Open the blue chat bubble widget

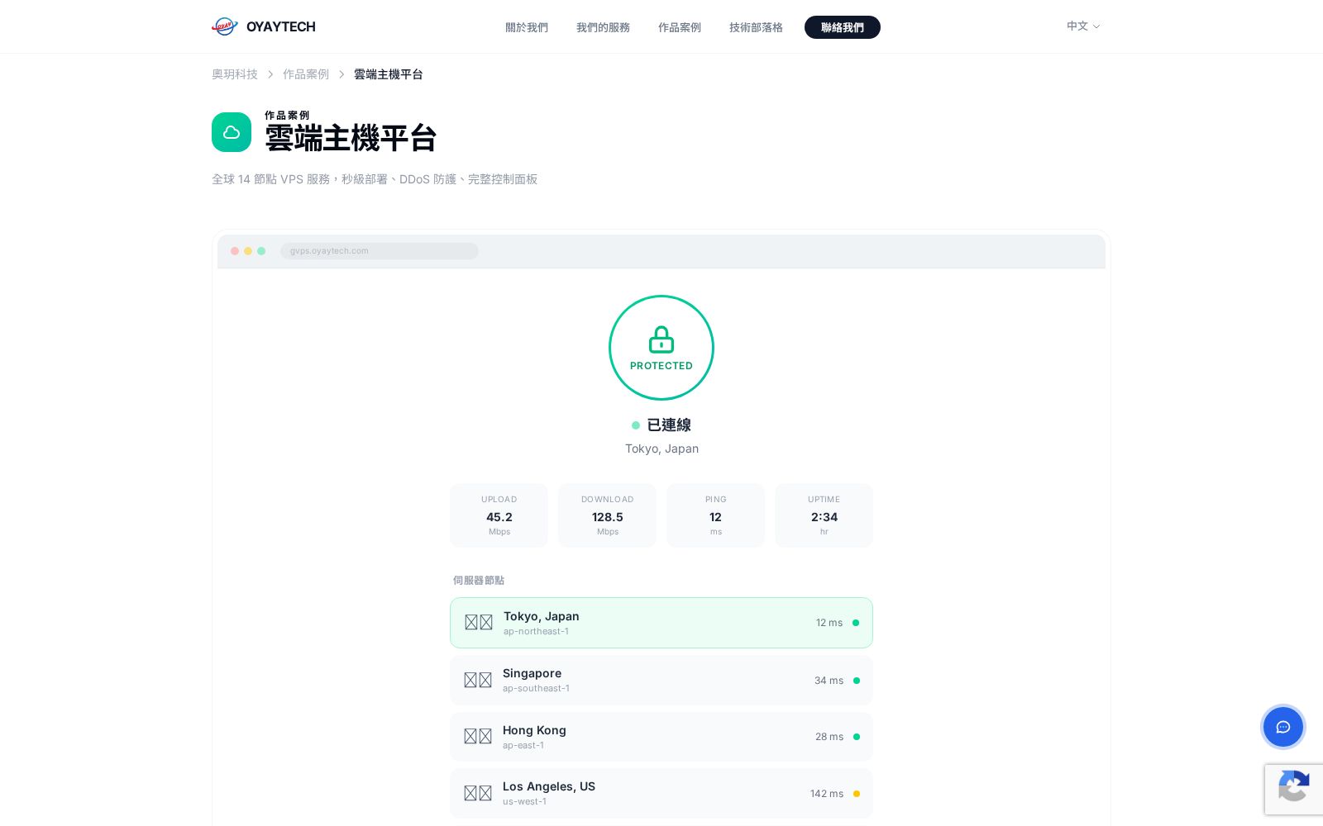pos(1282,727)
